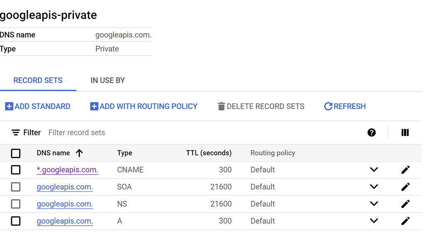Select the RECORD SETS tab
The image size is (424, 232).
(38, 81)
